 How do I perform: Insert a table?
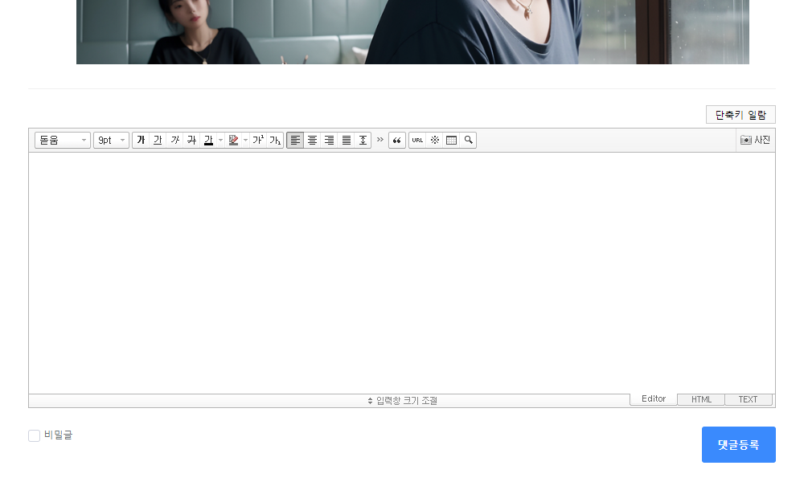(x=451, y=140)
